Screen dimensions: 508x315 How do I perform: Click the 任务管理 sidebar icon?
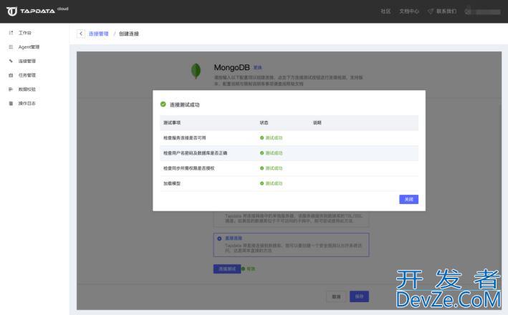[11, 75]
